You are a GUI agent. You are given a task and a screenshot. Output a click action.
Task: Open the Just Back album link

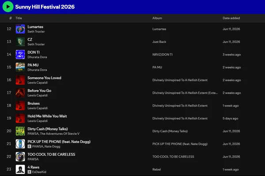(x=159, y=41)
